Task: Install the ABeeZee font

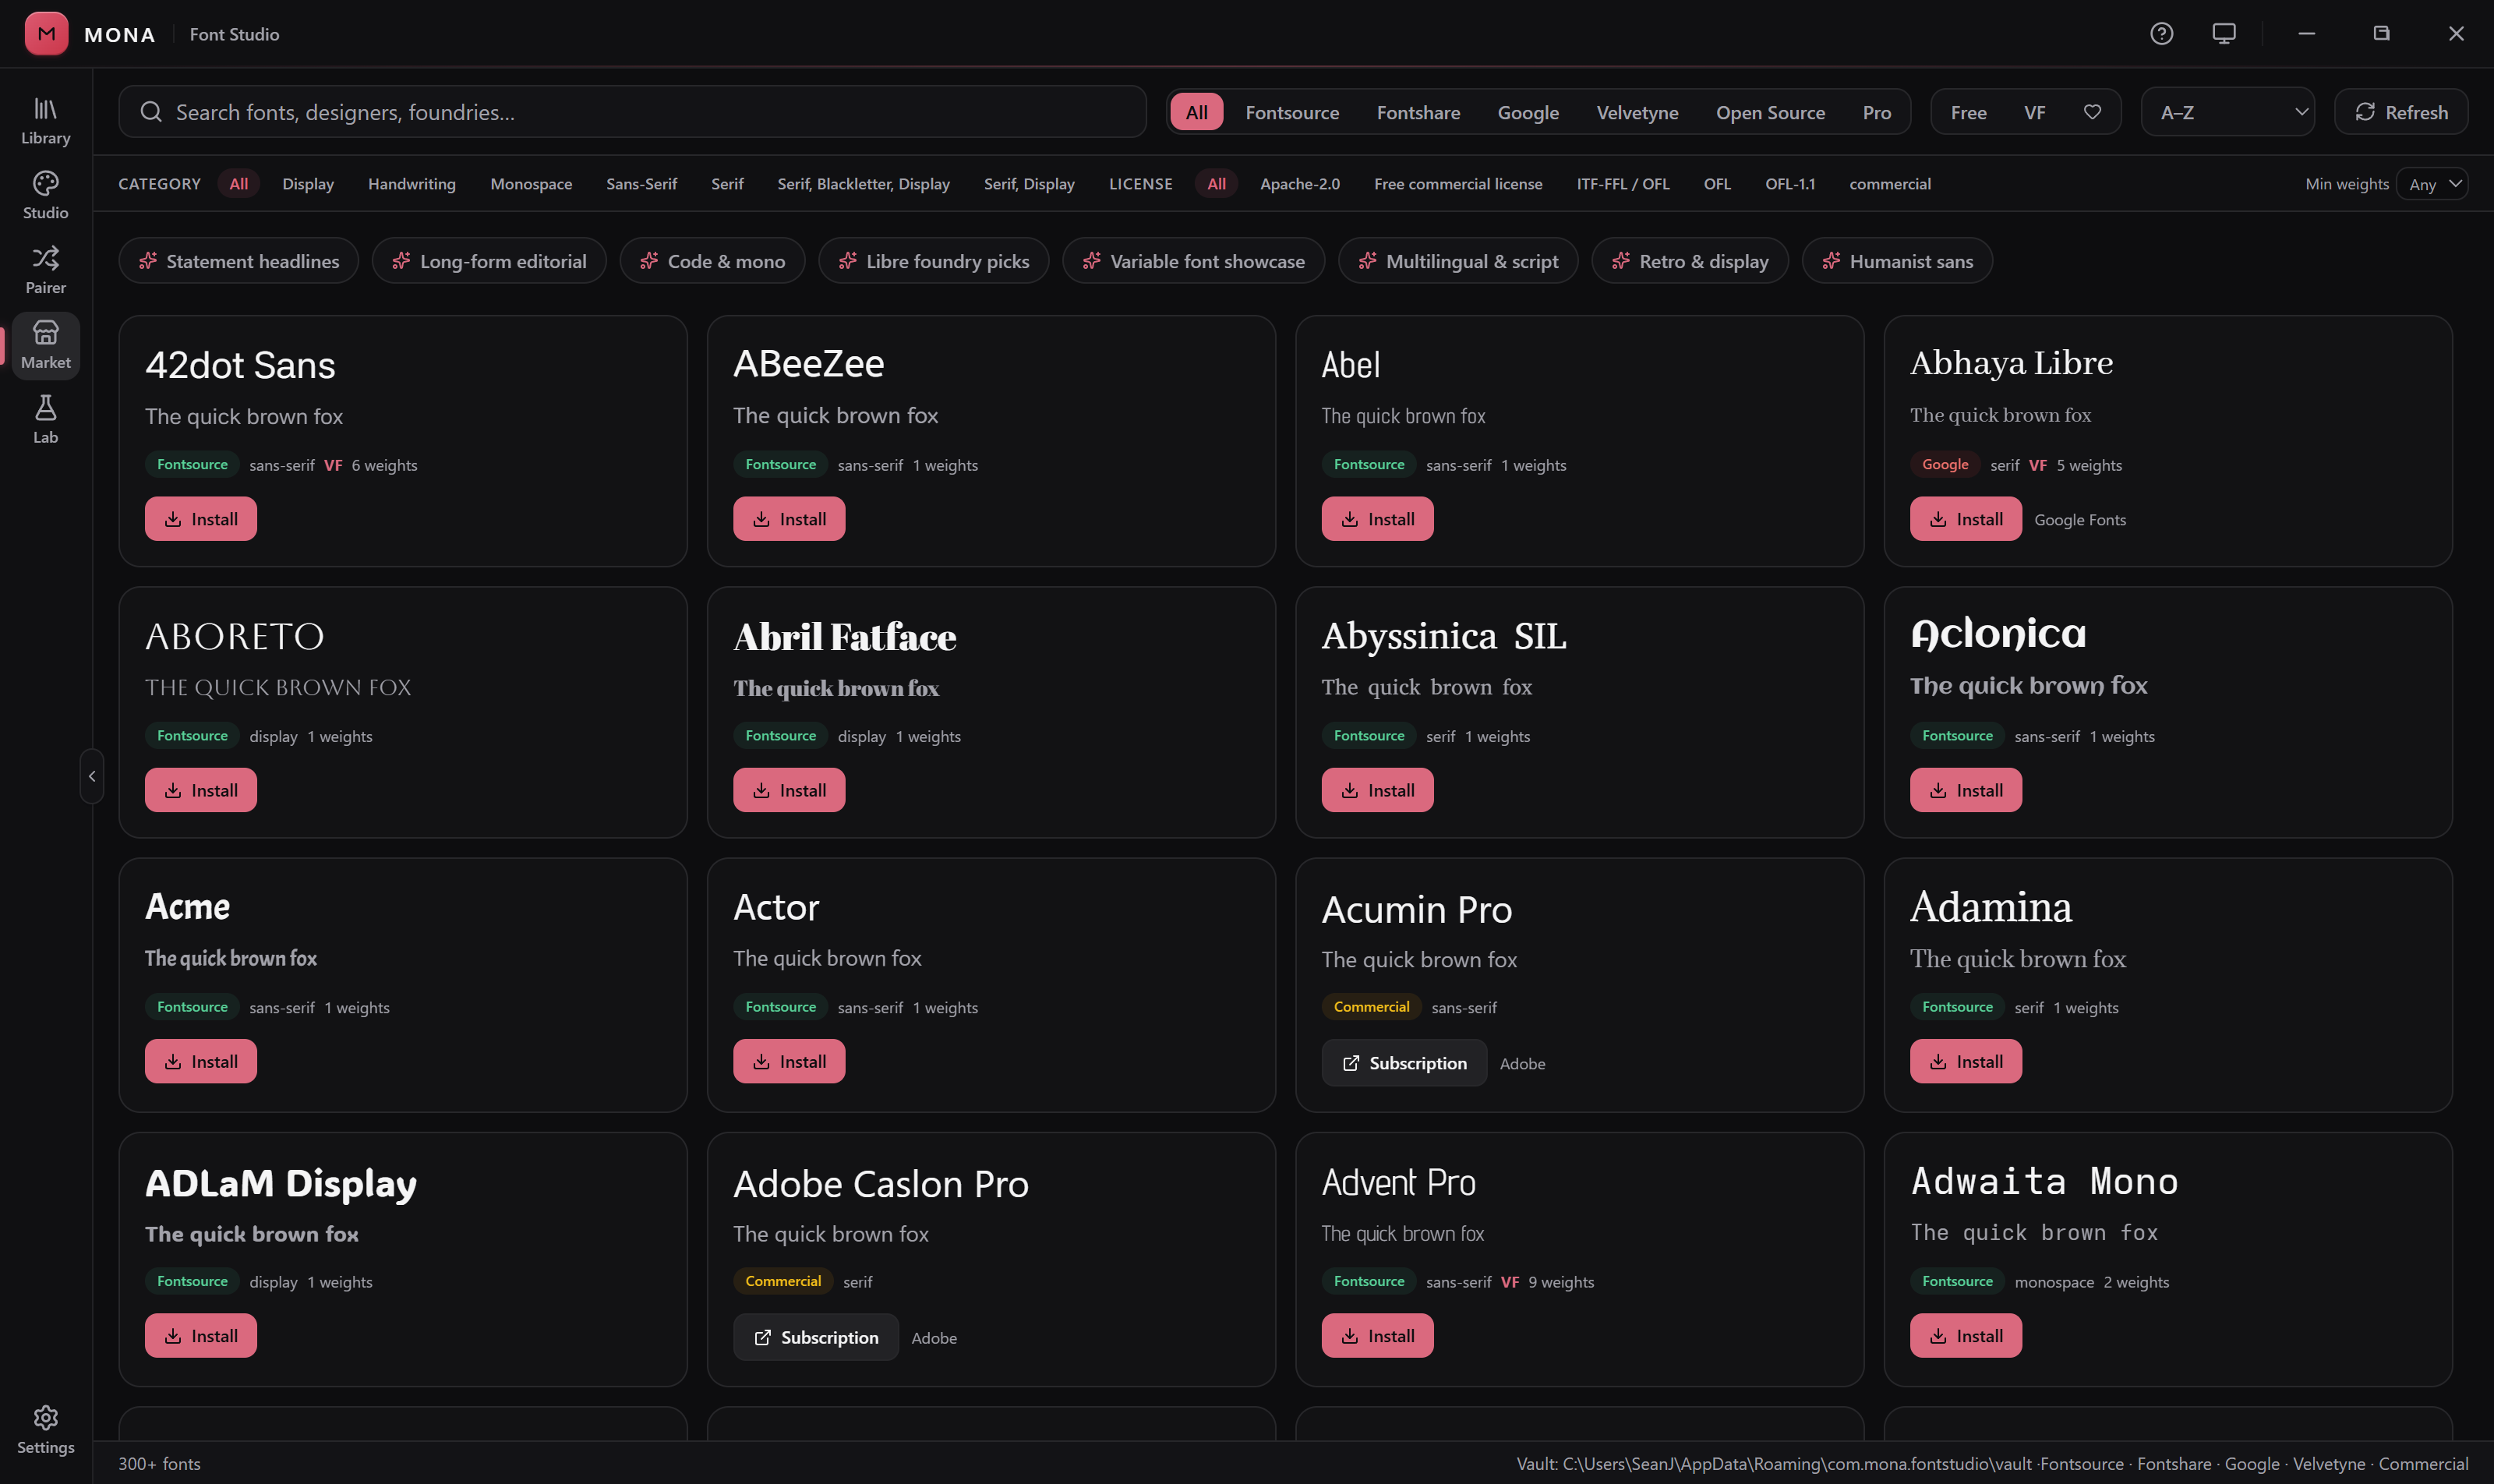Action: tap(788, 519)
